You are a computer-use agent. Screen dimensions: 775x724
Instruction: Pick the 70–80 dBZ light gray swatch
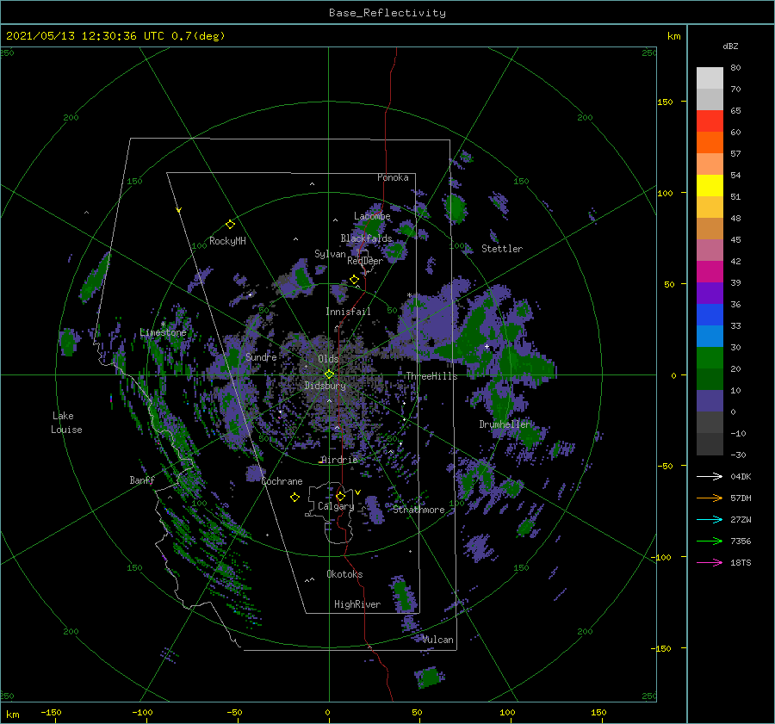click(x=710, y=78)
